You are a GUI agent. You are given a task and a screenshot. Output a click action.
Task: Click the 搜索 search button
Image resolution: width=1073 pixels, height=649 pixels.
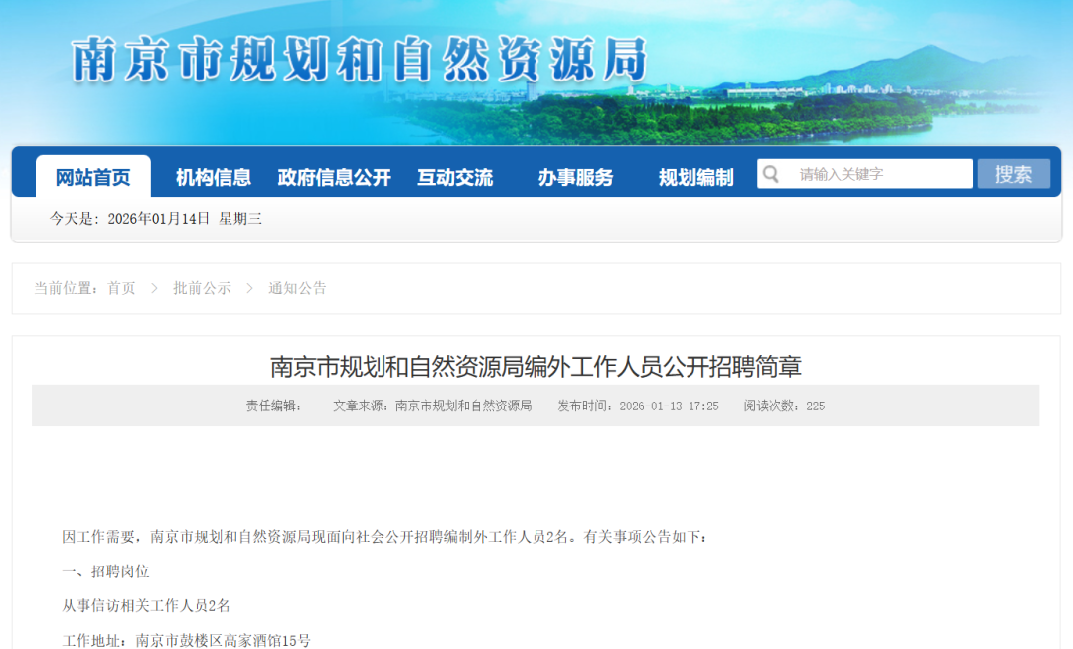[1013, 173]
